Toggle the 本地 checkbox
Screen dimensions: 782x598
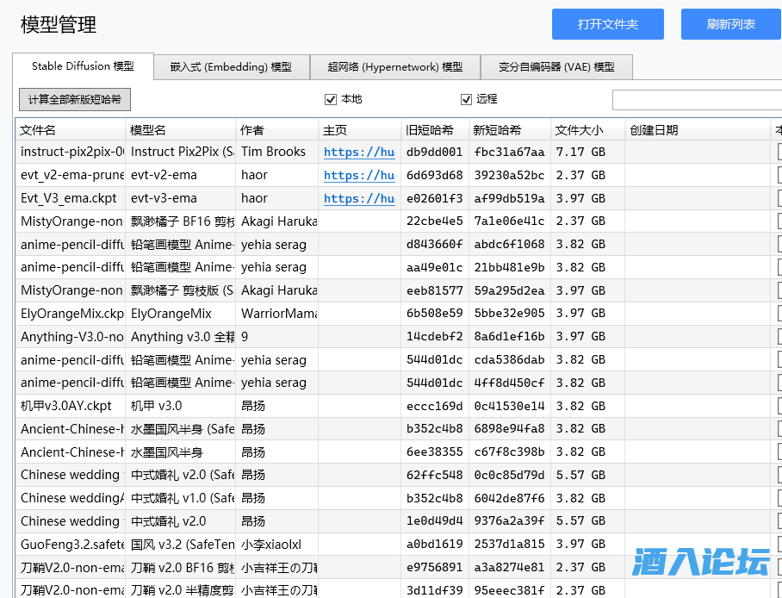(331, 99)
